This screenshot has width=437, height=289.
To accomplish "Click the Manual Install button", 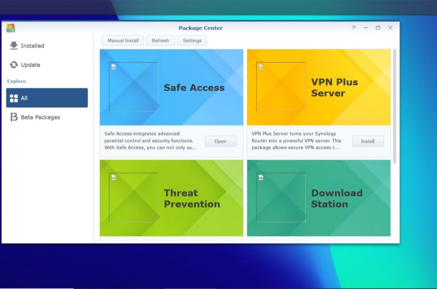I will (x=123, y=41).
